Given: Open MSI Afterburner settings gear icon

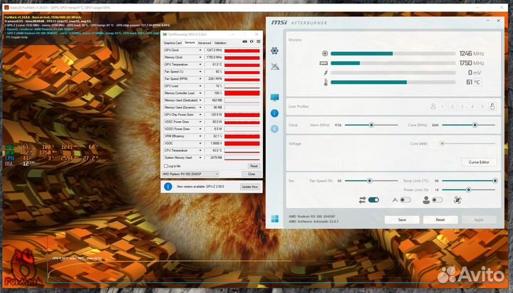Looking at the screenshot, I should (274, 51).
